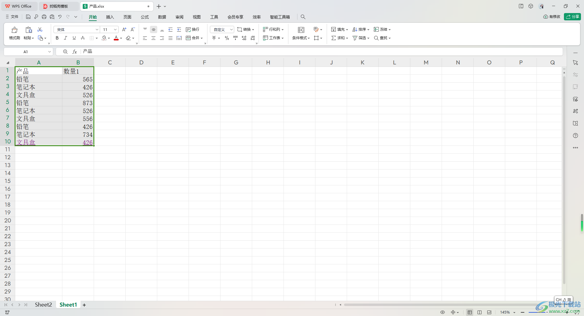Open the Insert (插入) ribbon tab
584x316 pixels.
[x=110, y=17]
